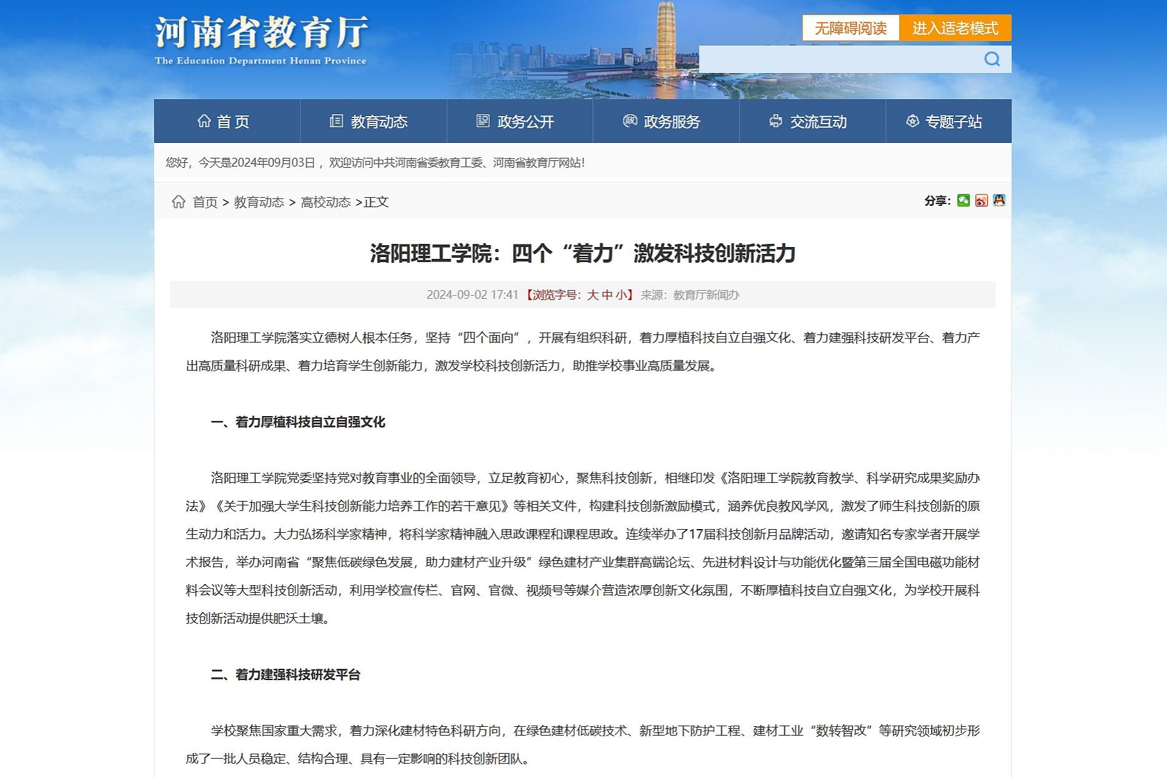This screenshot has width=1167, height=778.
Task: Set font size to medium 中
Action: pyautogui.click(x=607, y=295)
